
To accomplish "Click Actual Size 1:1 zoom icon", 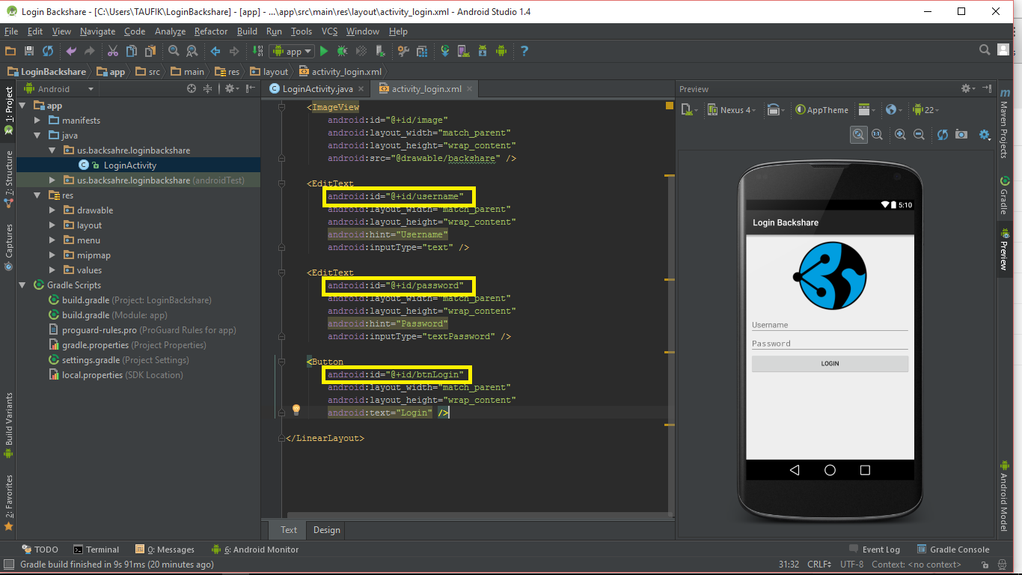I will tap(877, 134).
